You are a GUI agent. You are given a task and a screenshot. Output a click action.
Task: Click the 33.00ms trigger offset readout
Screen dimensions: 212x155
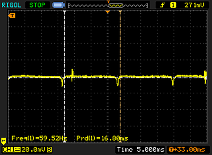pyautogui.click(x=191, y=150)
